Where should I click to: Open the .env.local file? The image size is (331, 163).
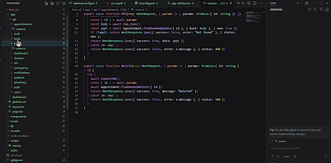(35, 155)
